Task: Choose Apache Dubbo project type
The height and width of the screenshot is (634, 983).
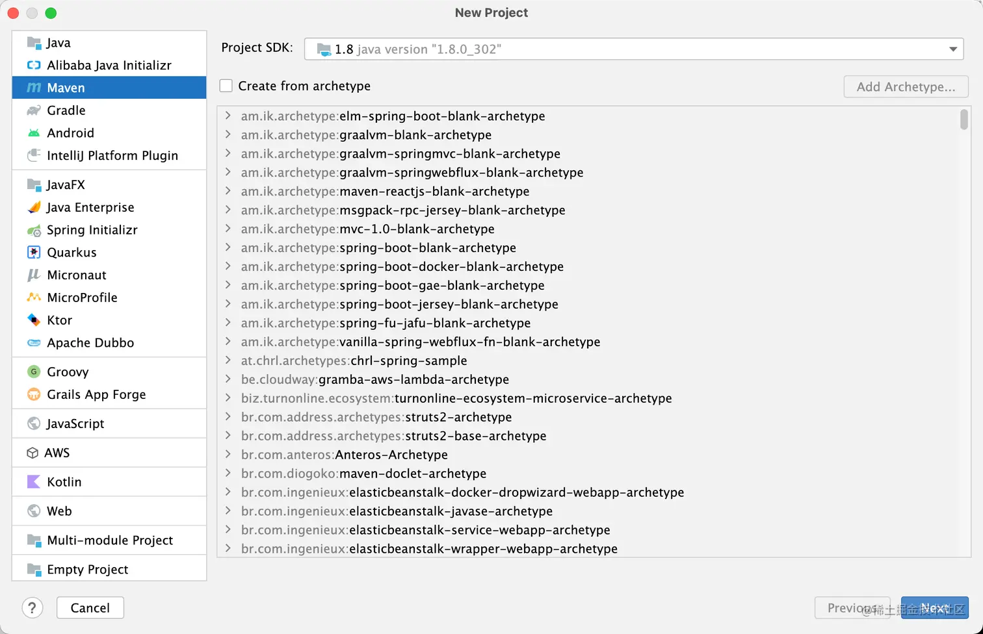Action: pyautogui.click(x=109, y=343)
